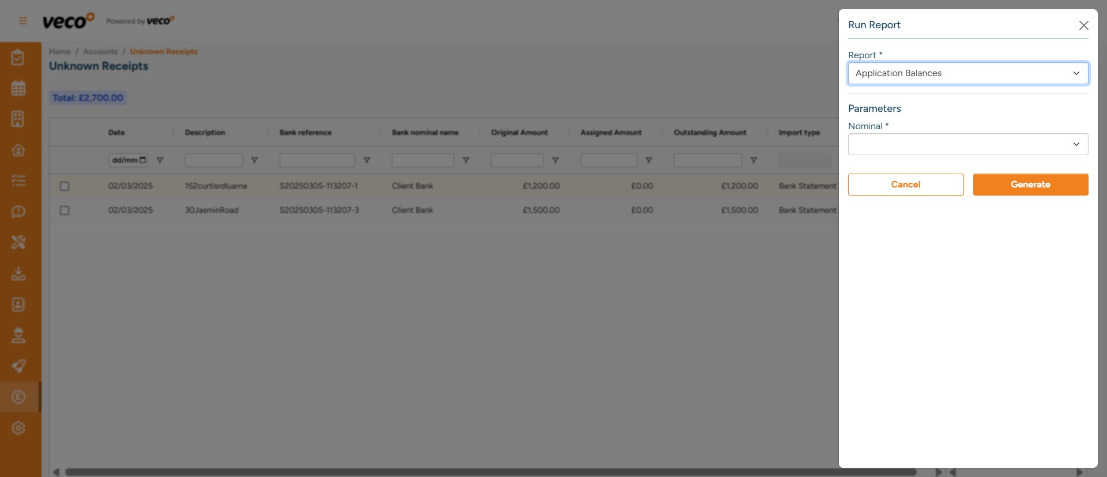This screenshot has height=477, width=1107.
Task: Click the Total £2,700.00 badge
Action: tap(88, 98)
